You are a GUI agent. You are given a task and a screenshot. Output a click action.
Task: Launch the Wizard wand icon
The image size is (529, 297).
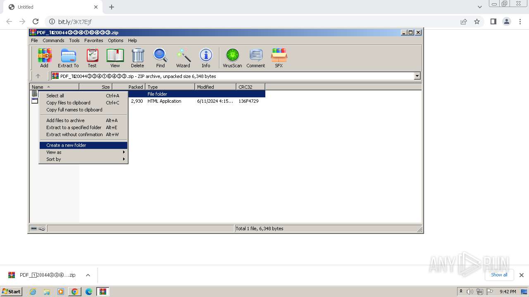pyautogui.click(x=183, y=58)
